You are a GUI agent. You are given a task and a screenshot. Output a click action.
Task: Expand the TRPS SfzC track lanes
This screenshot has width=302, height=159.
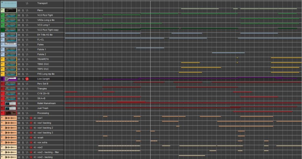2,68
